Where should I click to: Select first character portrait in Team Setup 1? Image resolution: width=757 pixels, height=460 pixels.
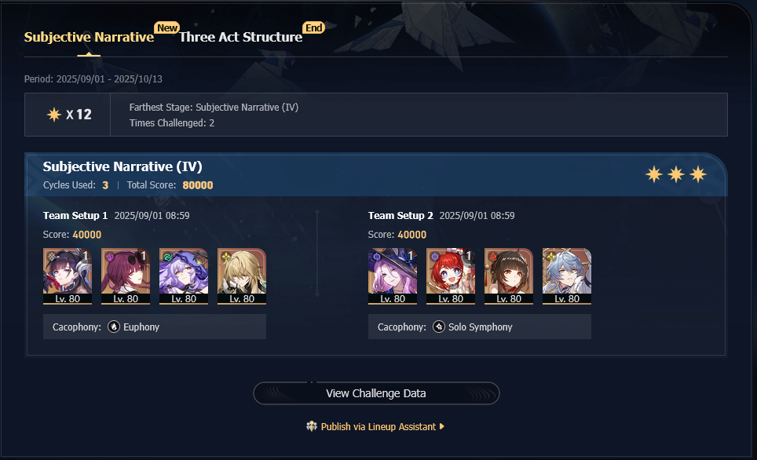(68, 276)
